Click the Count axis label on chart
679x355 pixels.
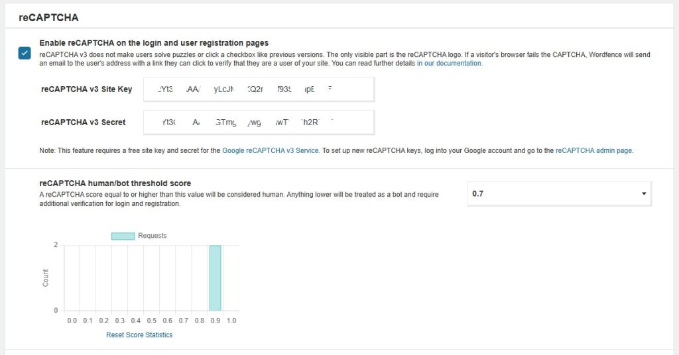pyautogui.click(x=46, y=278)
